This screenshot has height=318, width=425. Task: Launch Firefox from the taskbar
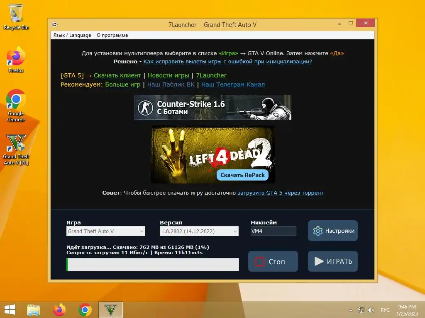pyautogui.click(x=59, y=310)
